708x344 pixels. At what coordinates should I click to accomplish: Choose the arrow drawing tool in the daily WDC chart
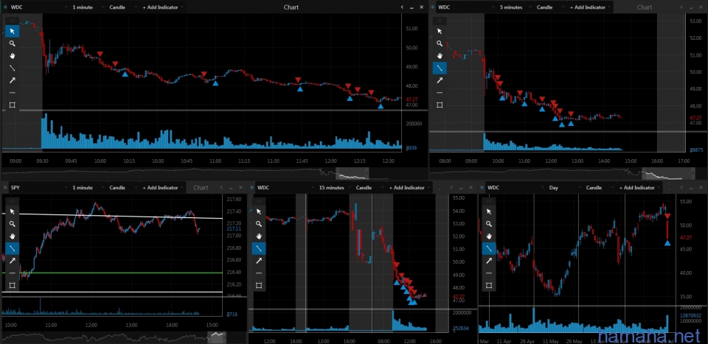tap(487, 260)
